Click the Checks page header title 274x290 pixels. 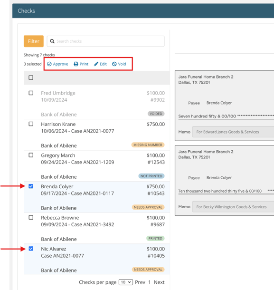(27, 11)
